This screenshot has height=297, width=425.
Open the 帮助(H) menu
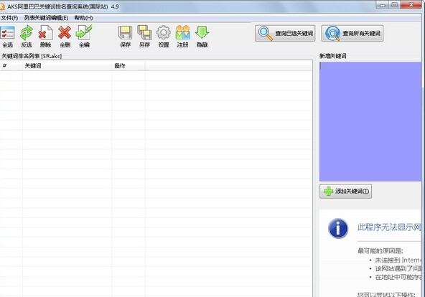click(x=83, y=18)
